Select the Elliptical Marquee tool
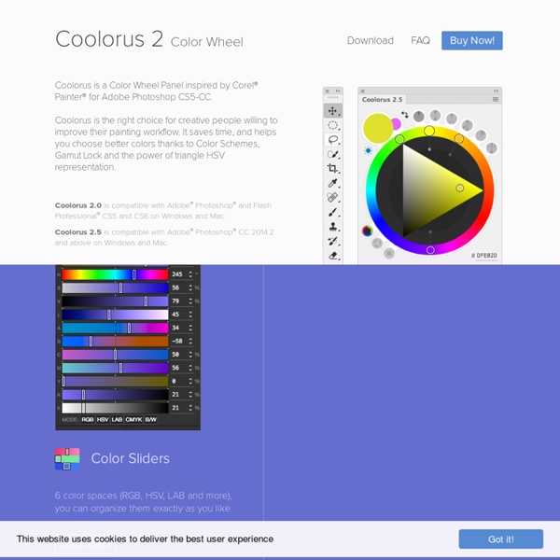This screenshot has height=560, width=560. pyautogui.click(x=333, y=125)
